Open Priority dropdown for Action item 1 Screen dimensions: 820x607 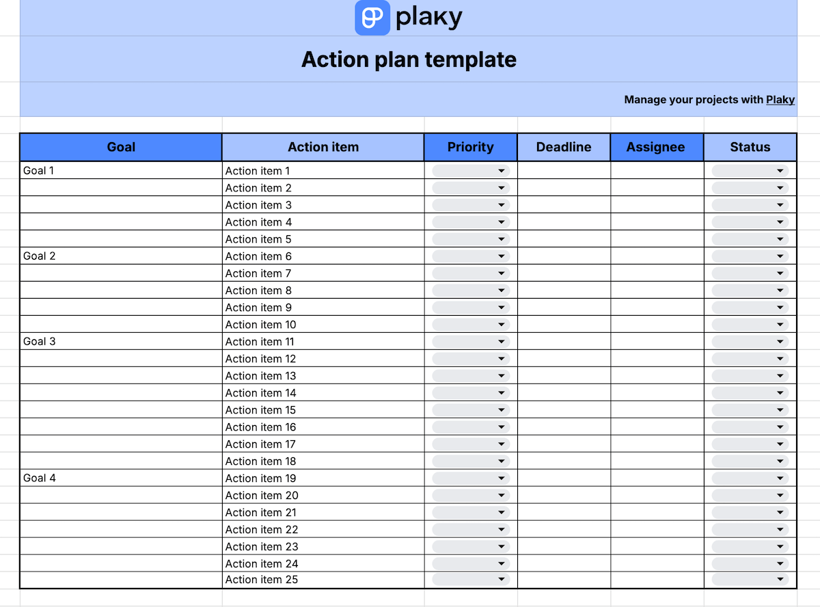[x=471, y=171]
